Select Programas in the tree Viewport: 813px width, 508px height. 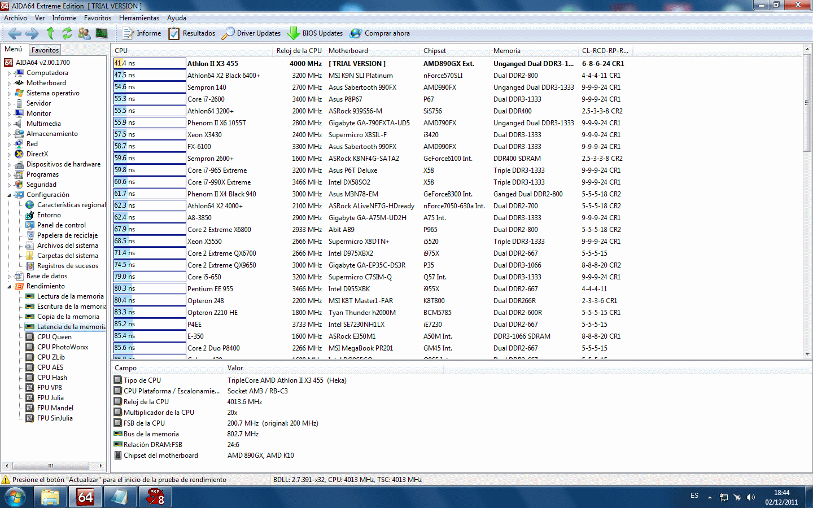(42, 174)
